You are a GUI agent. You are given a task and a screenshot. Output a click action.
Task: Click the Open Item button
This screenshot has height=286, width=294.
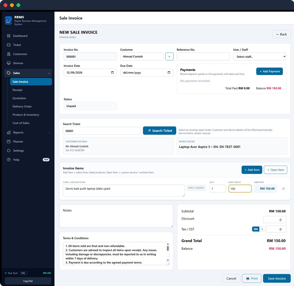[275, 170]
